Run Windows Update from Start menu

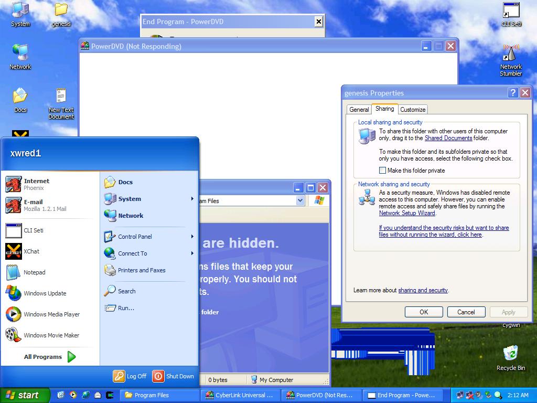click(x=50, y=293)
